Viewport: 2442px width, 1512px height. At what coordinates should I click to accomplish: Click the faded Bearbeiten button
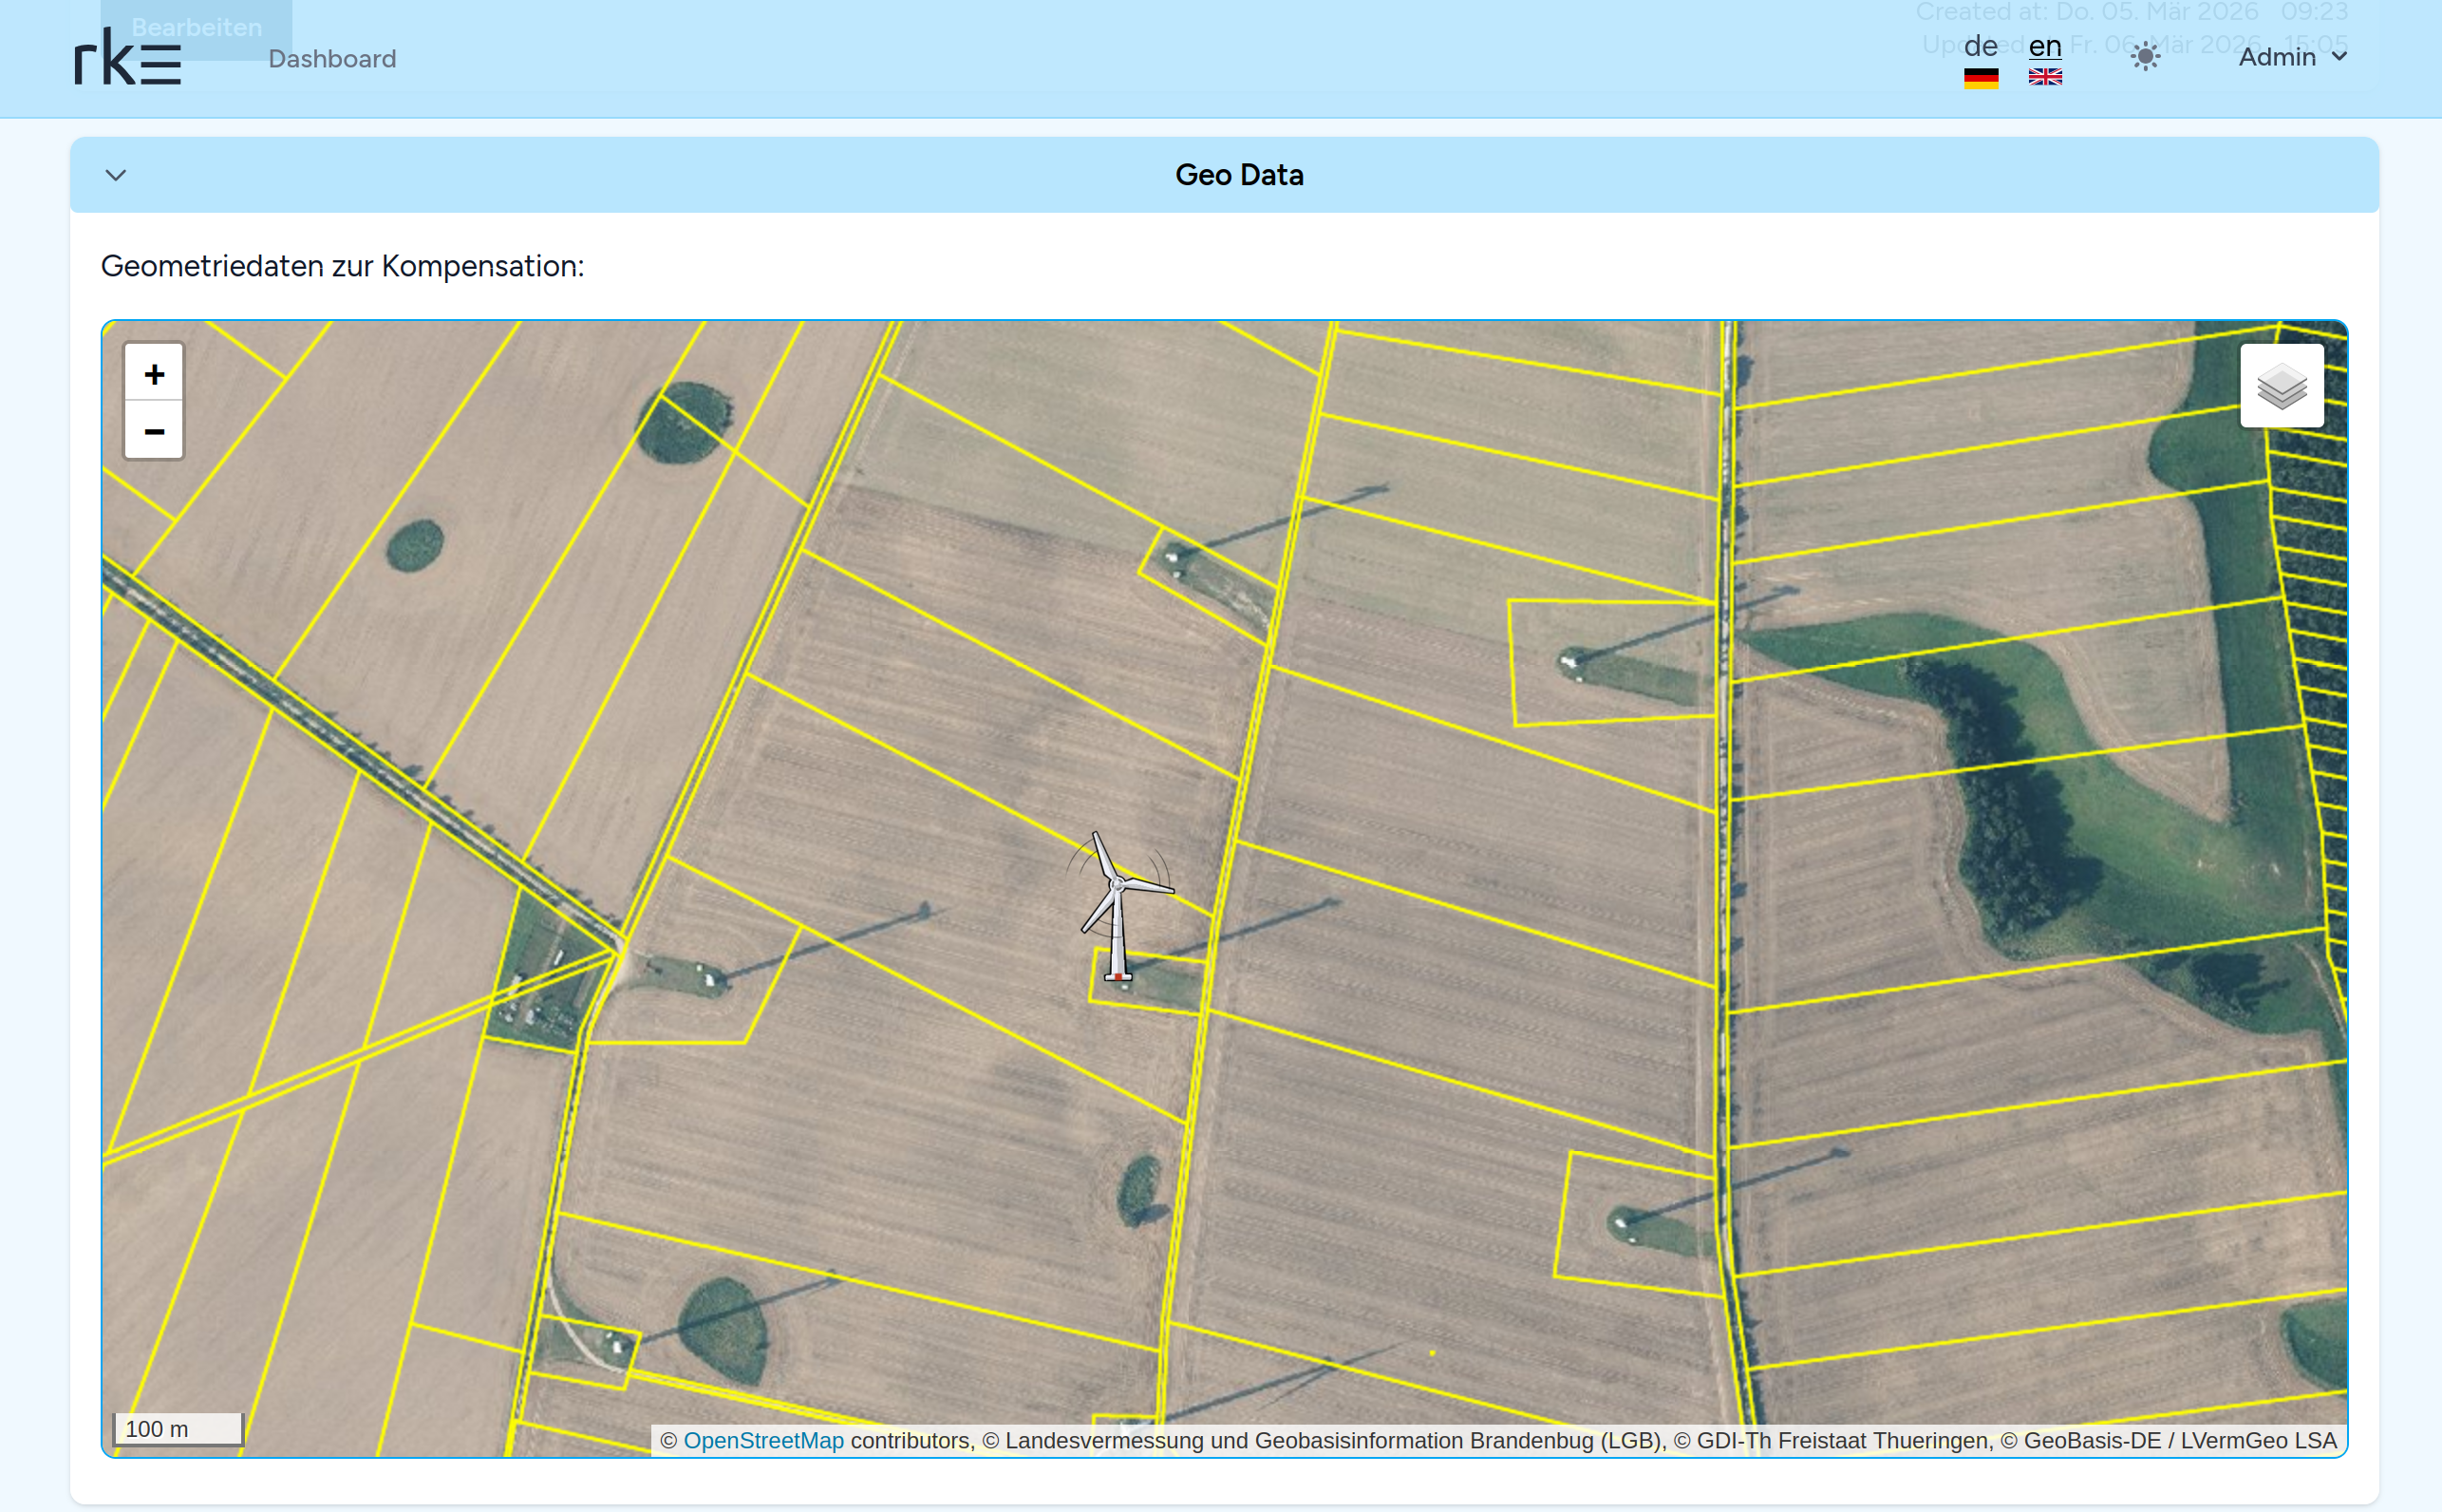pos(196,27)
